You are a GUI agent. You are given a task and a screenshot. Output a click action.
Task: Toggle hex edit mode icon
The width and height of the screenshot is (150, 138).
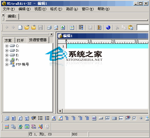pyautogui.click(x=90, y=27)
